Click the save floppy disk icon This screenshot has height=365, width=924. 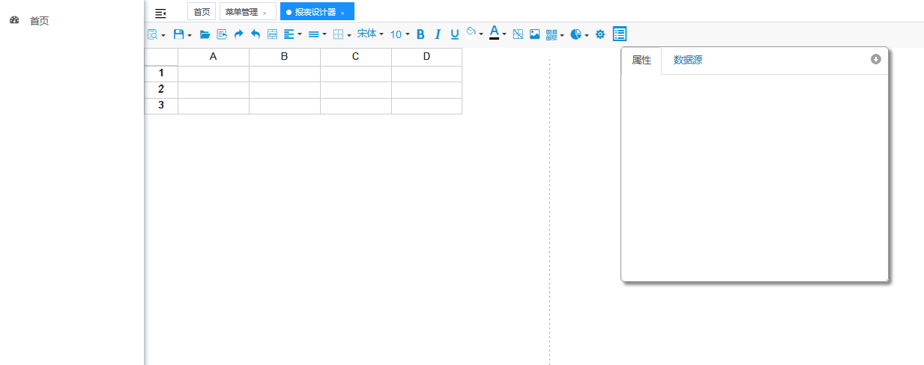click(x=178, y=34)
